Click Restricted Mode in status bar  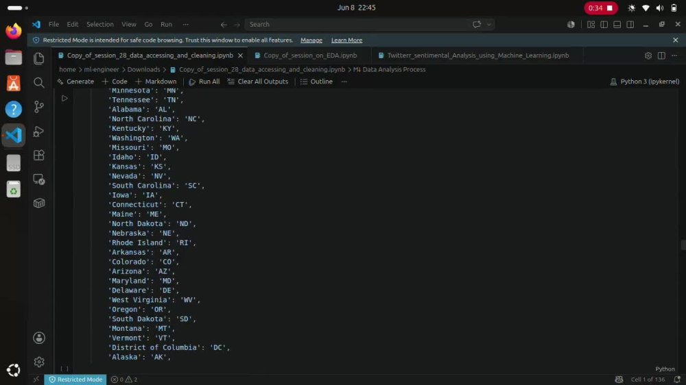pos(75,380)
